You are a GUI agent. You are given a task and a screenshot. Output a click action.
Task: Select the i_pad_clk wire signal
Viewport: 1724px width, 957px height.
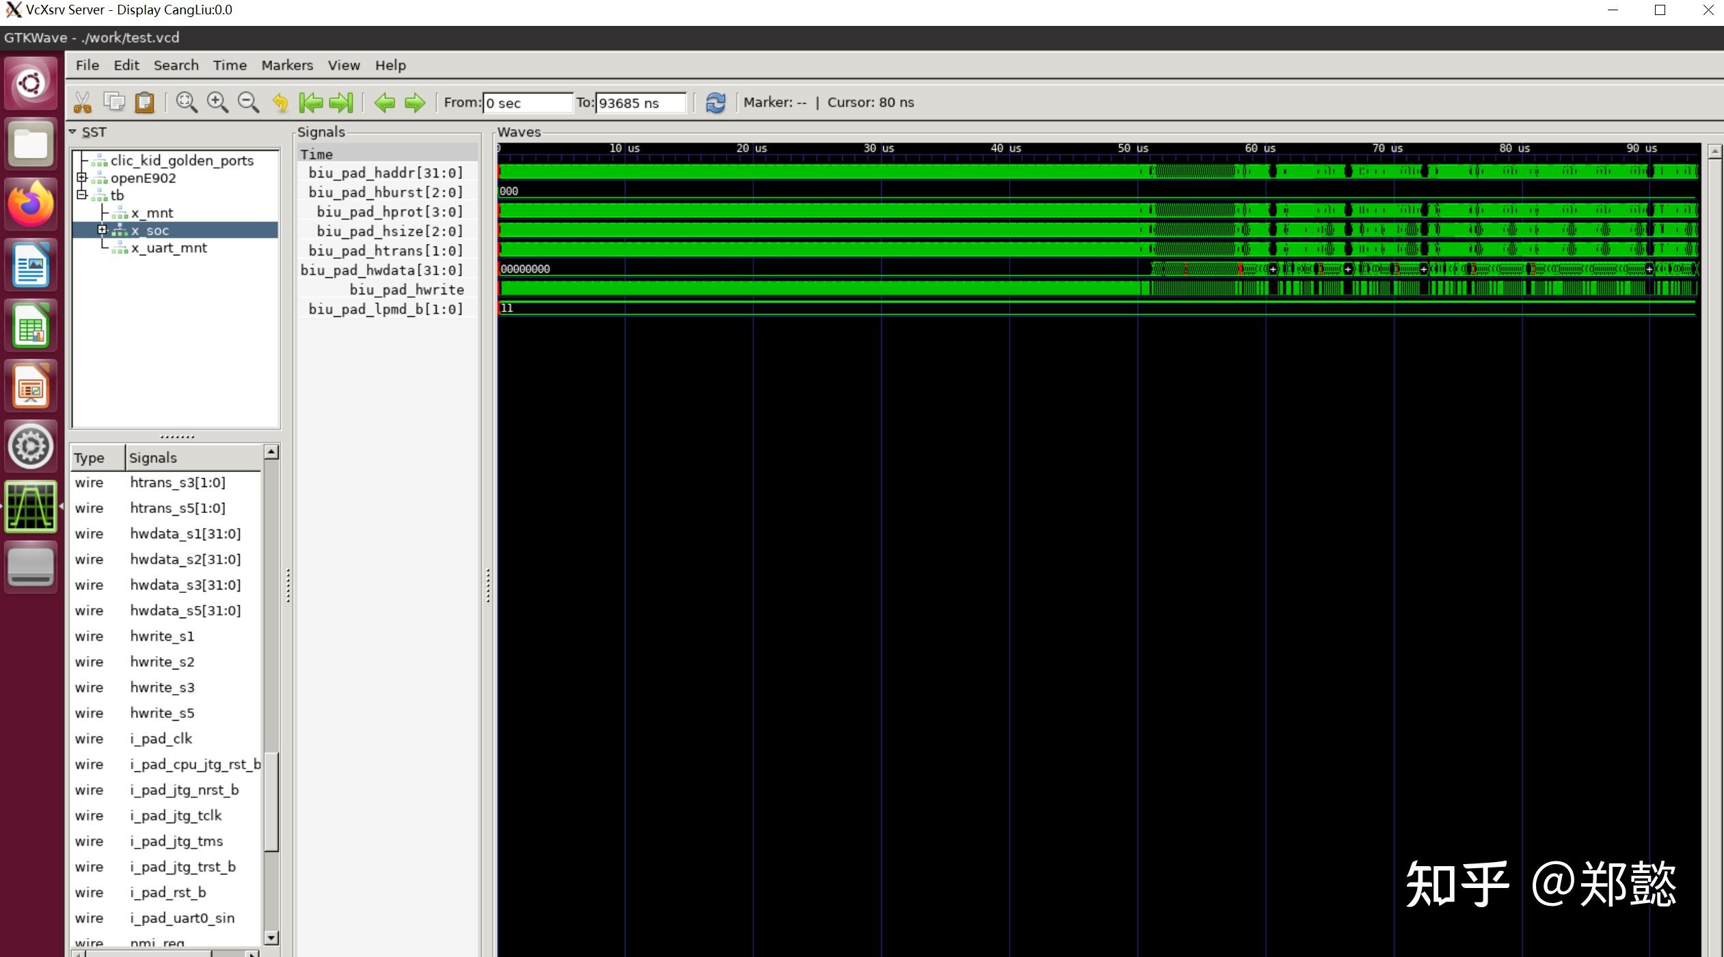click(161, 738)
